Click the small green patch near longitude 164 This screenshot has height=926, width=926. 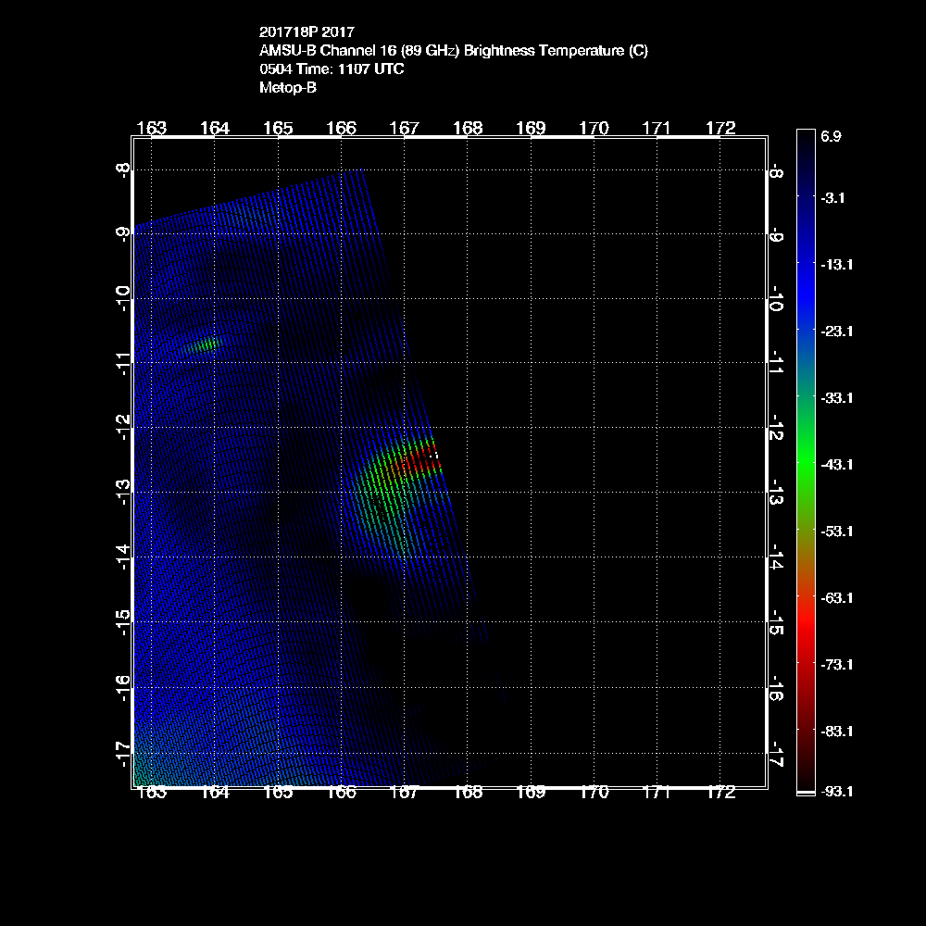click(206, 344)
